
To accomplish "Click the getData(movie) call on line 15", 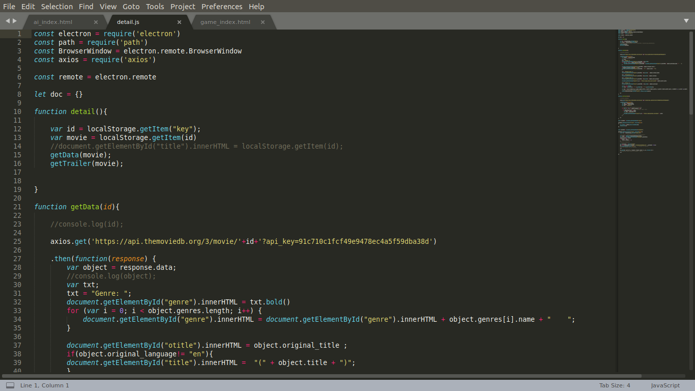I will (x=81, y=155).
